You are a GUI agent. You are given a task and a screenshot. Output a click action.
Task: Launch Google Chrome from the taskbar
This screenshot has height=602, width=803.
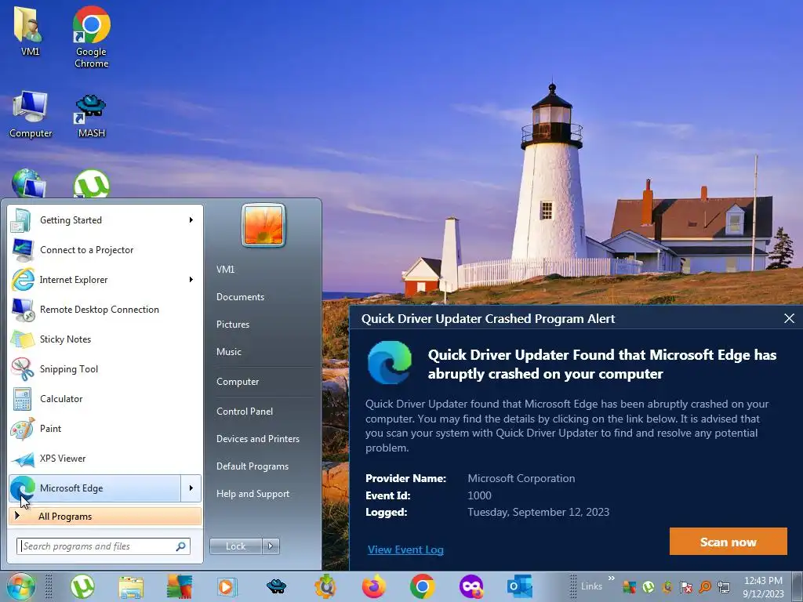click(422, 586)
